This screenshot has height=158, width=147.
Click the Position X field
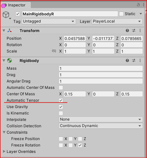coord(75,38)
